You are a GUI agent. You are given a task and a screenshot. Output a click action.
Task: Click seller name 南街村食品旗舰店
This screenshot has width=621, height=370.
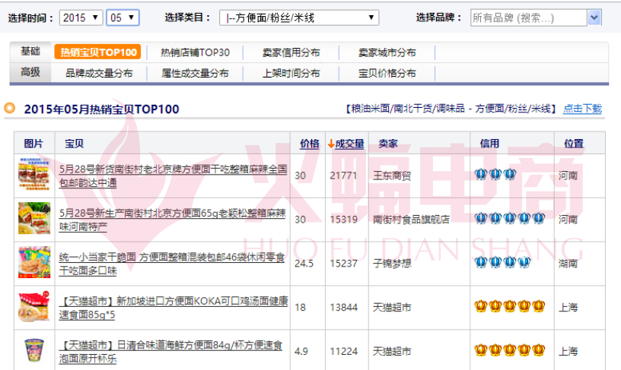coord(411,220)
